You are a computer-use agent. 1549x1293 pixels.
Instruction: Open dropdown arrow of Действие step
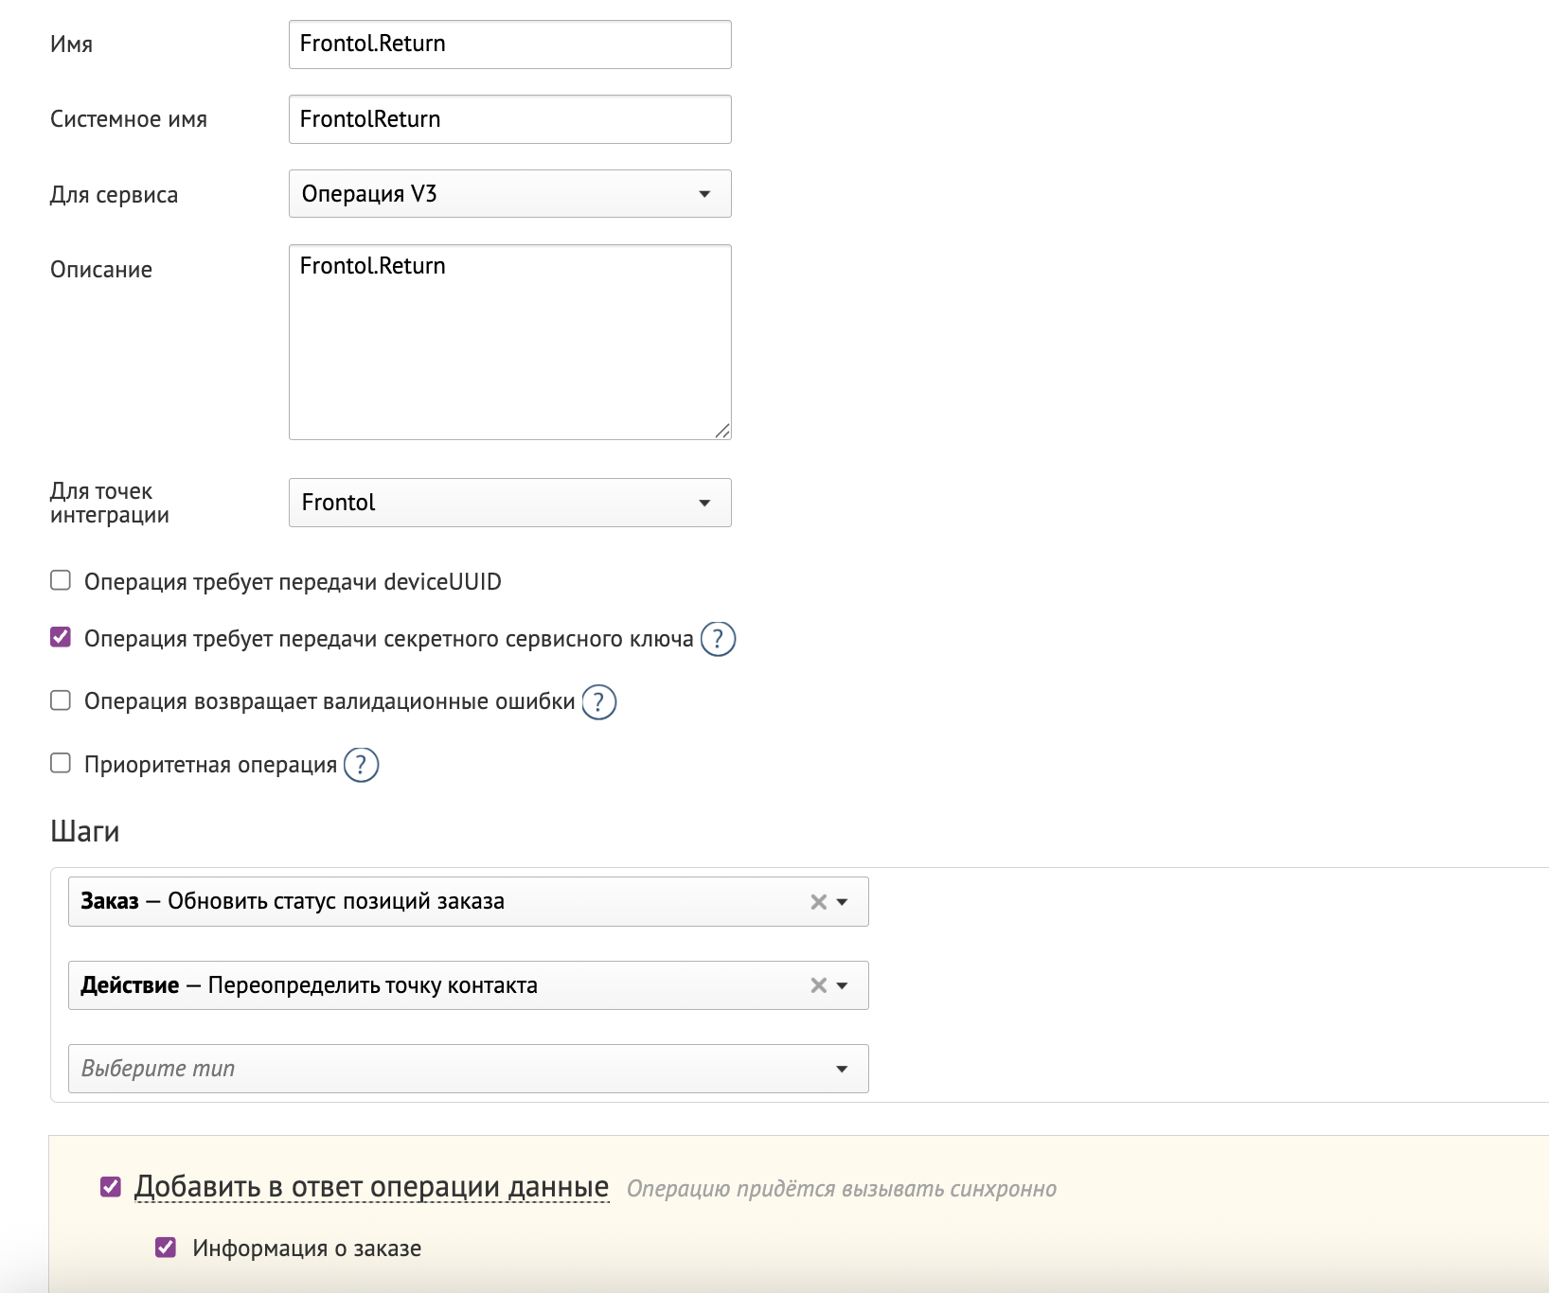[x=843, y=985]
